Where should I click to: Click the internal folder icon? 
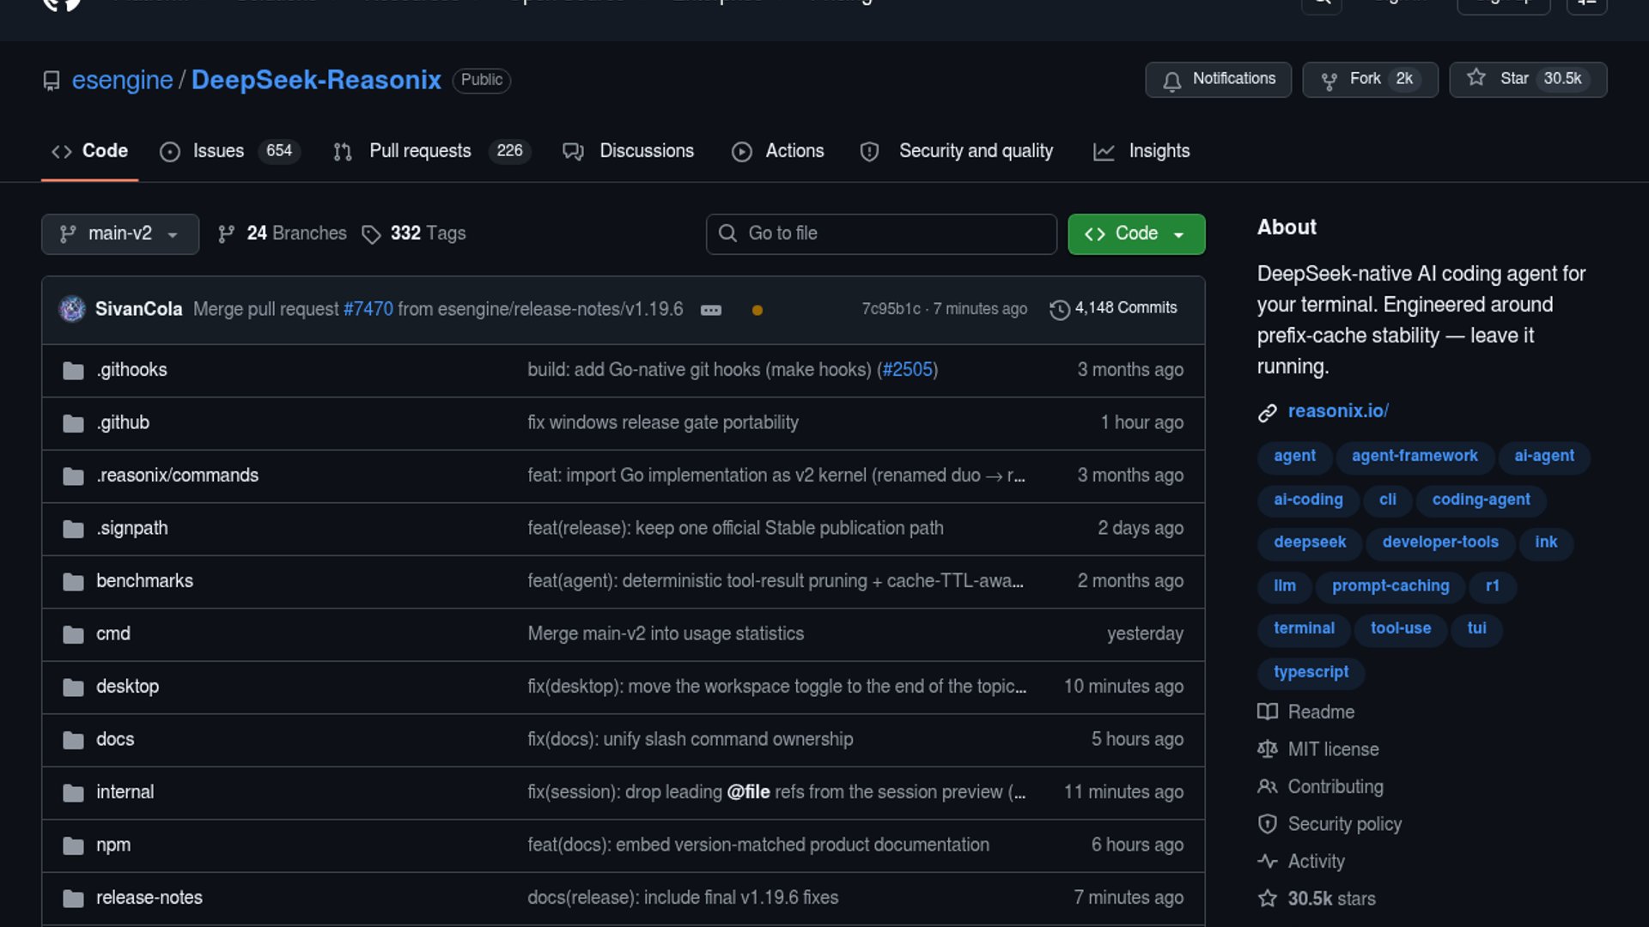73,793
